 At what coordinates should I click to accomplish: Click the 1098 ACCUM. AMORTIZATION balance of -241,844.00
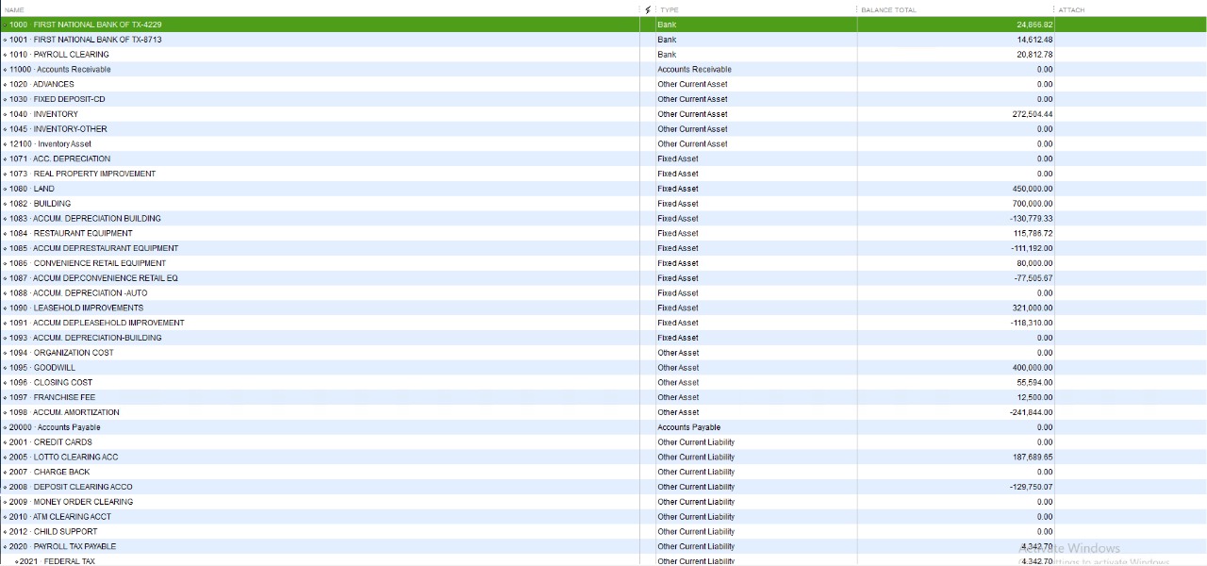coord(1031,412)
